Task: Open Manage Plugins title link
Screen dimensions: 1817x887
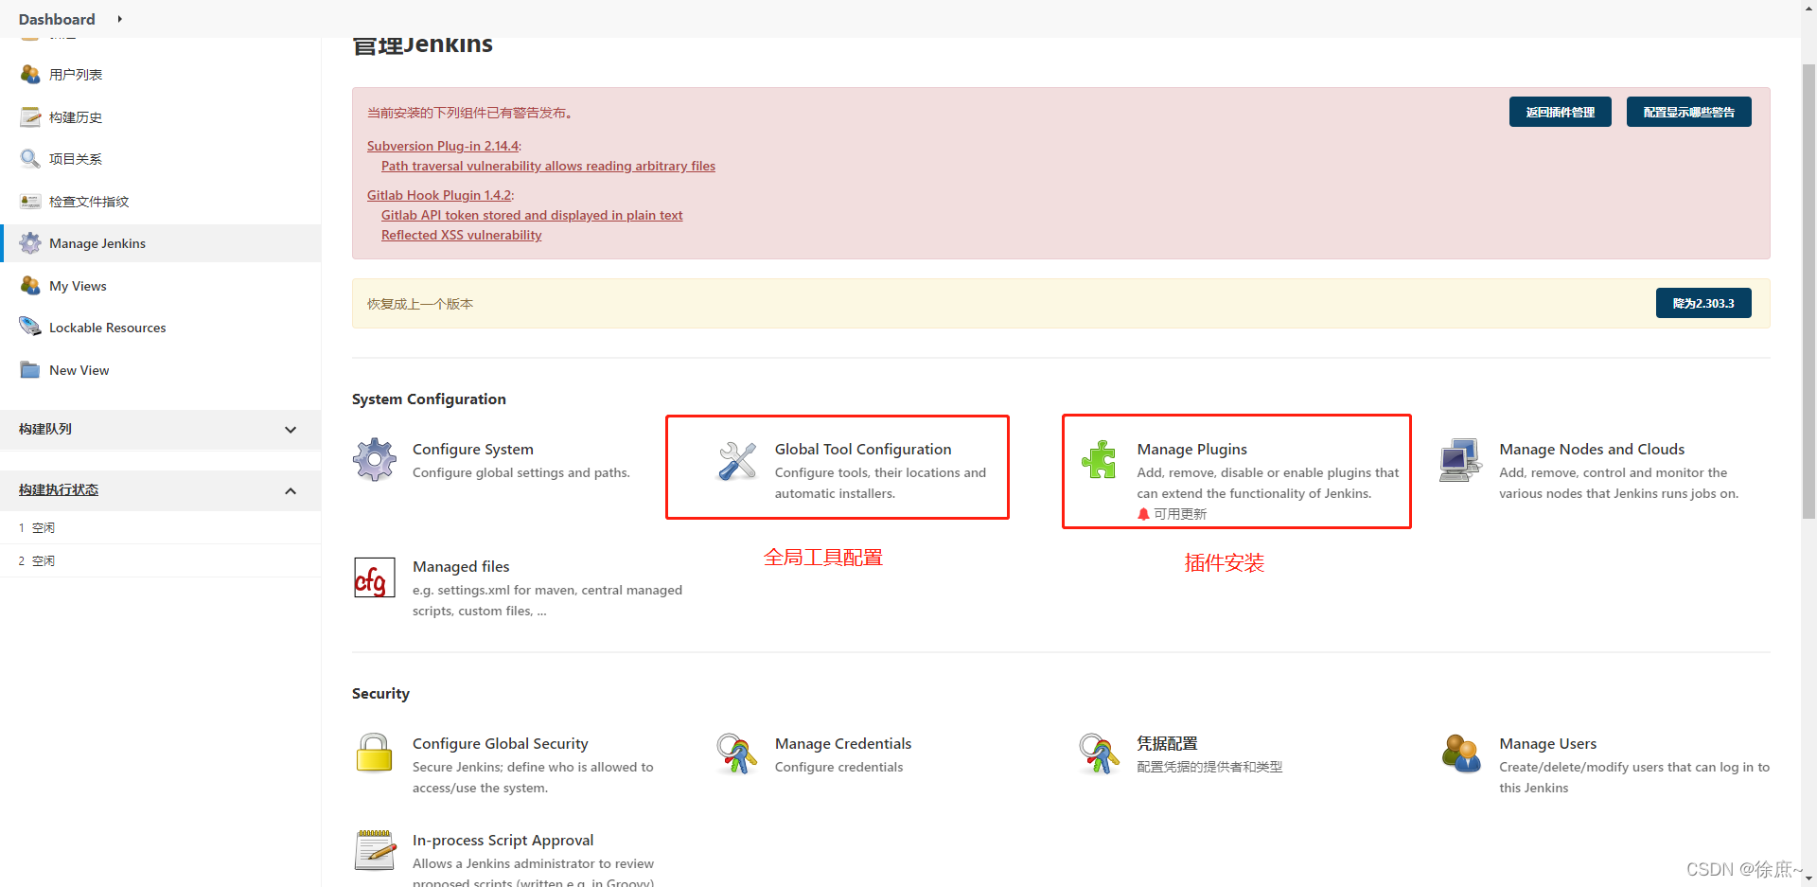Action: pyautogui.click(x=1192, y=449)
